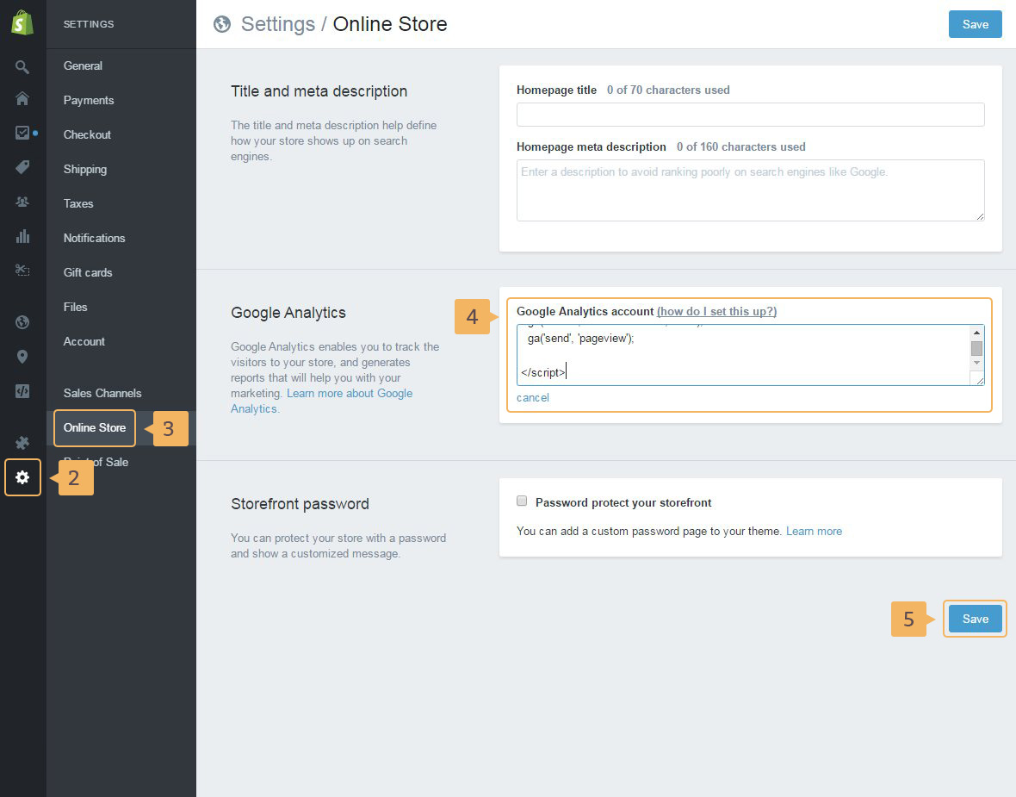
Task: Click the bottom Save button
Action: (975, 619)
